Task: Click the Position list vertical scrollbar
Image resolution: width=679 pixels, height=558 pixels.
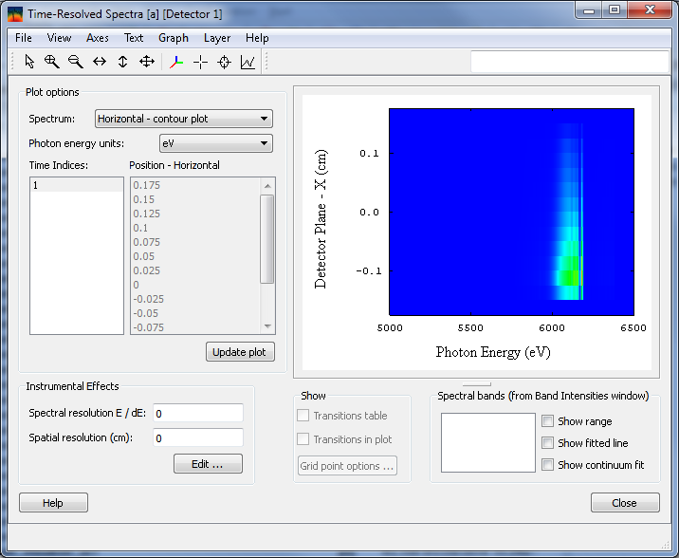Action: [x=267, y=237]
